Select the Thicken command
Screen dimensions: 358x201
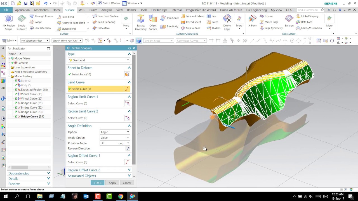click(x=213, y=28)
